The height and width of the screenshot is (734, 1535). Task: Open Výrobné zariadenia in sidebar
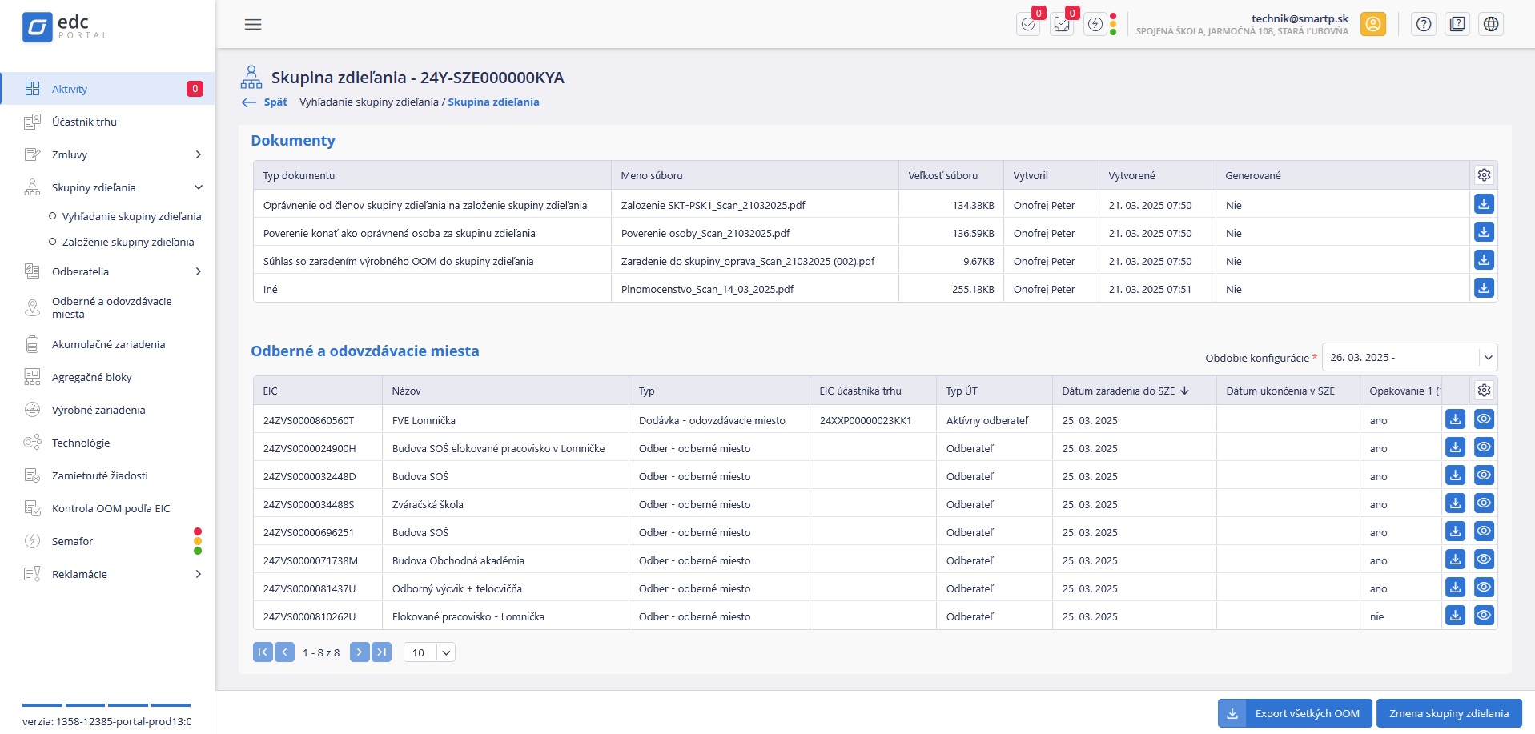click(x=107, y=410)
